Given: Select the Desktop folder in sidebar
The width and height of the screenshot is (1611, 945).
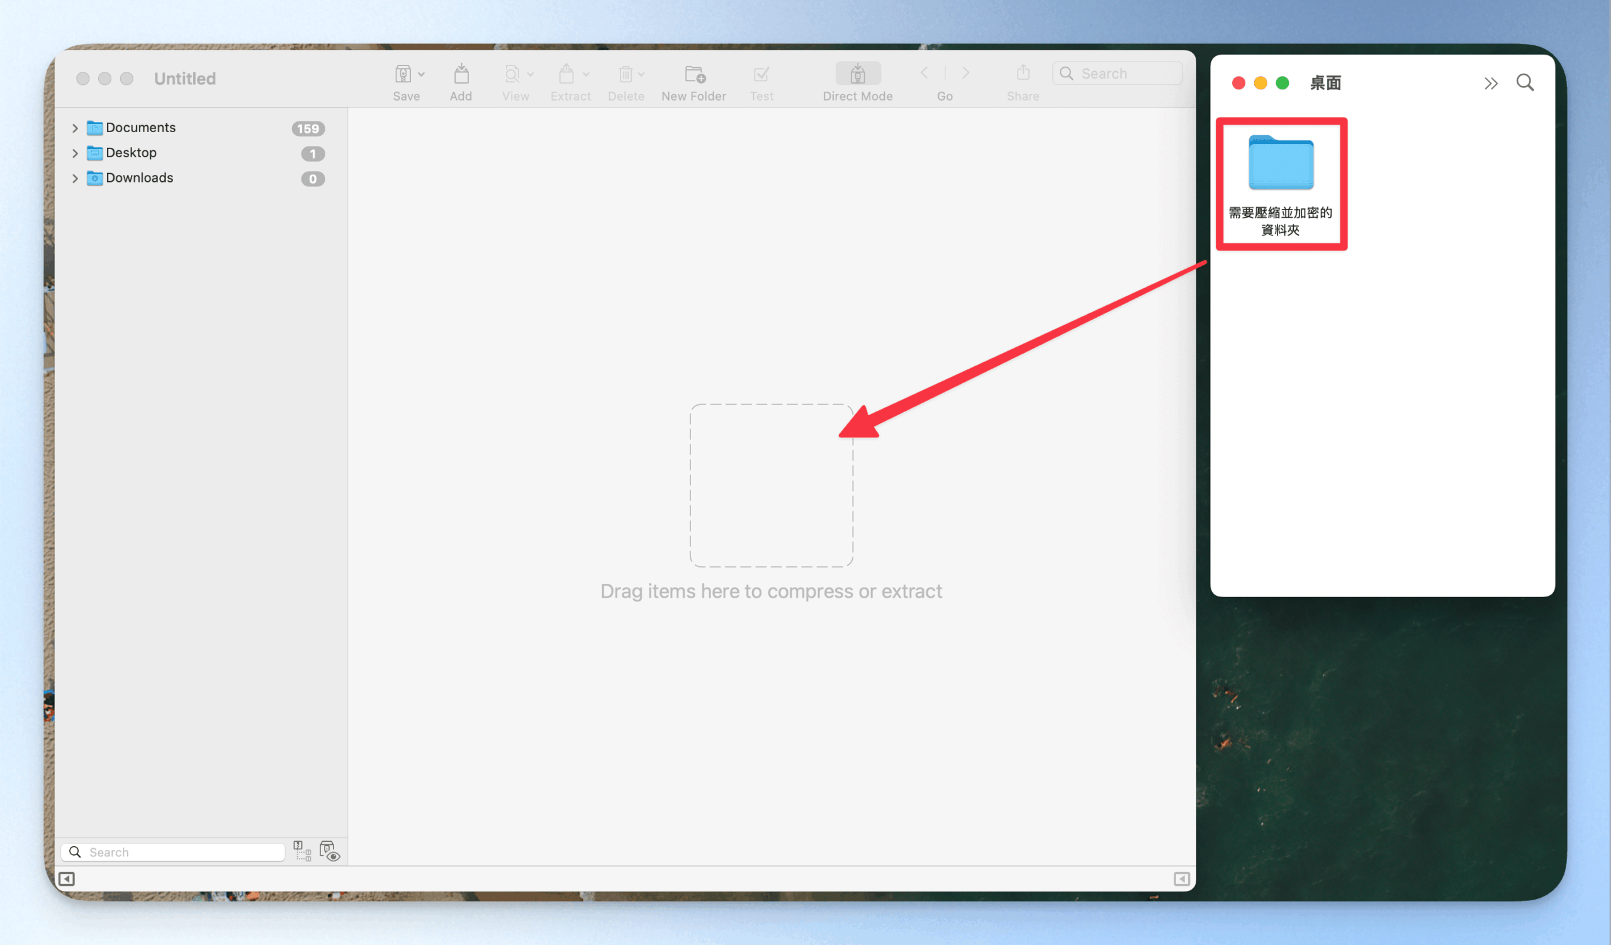Looking at the screenshot, I should point(131,153).
